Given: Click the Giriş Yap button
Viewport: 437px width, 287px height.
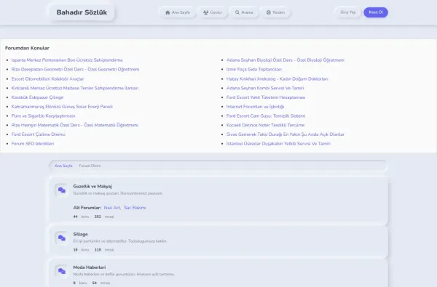Looking at the screenshot, I should click(x=348, y=12).
